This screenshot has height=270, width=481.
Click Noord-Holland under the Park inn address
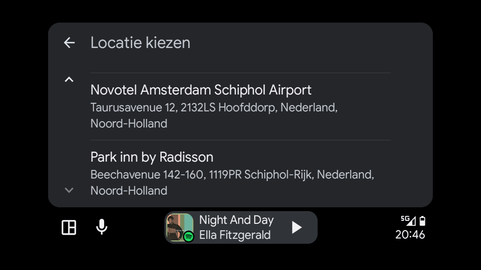(129, 190)
